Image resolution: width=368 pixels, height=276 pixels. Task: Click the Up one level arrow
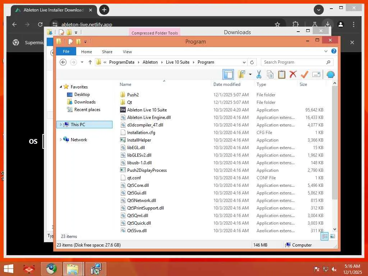click(x=90, y=62)
